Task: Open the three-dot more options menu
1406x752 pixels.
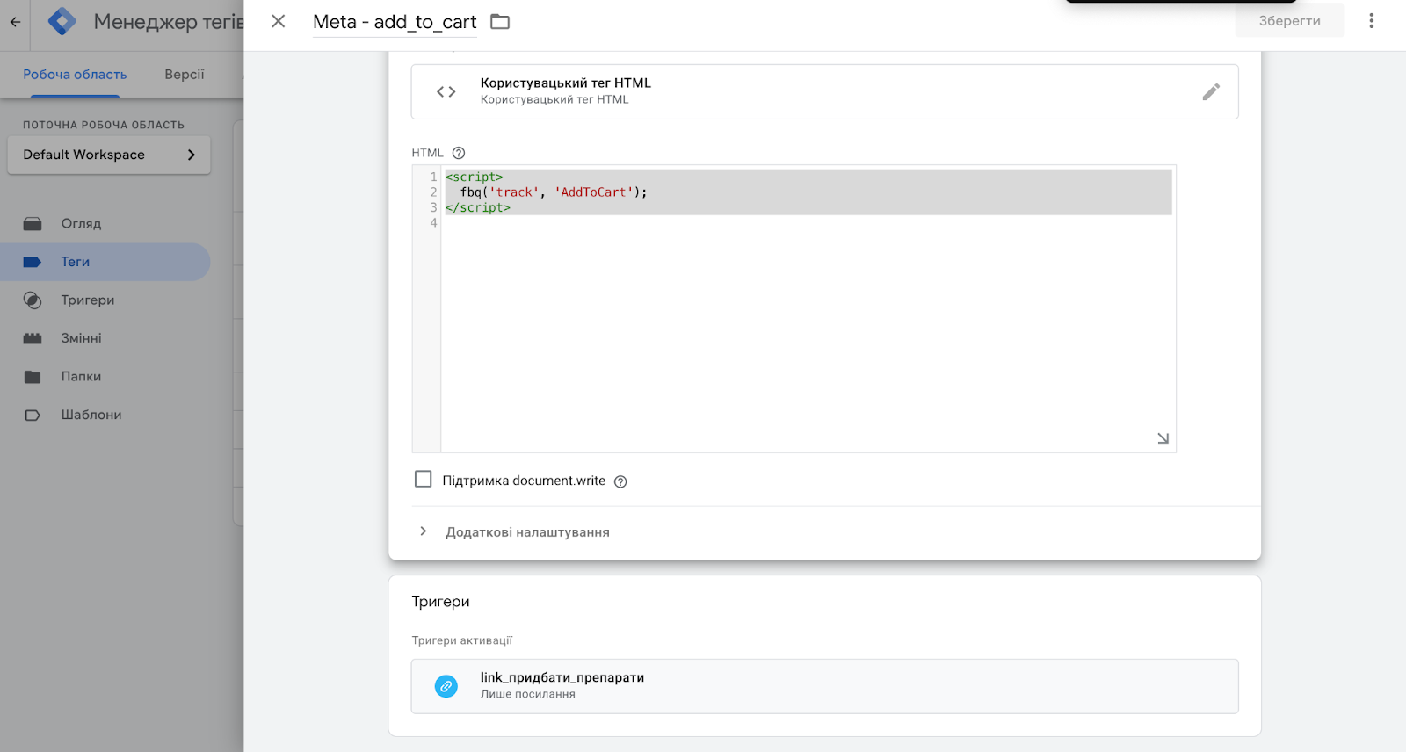Action: coord(1371,20)
